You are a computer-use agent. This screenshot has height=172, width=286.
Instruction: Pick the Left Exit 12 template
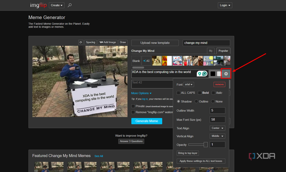coord(218,61)
